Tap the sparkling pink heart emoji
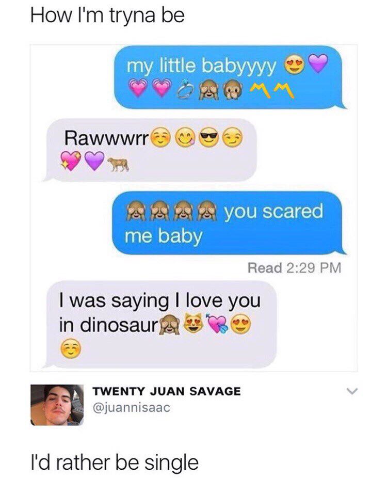This screenshot has height=478, width=387. pos(71,161)
